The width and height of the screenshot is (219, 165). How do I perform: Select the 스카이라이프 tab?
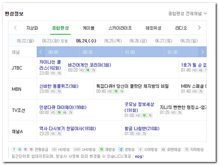tap(120, 28)
